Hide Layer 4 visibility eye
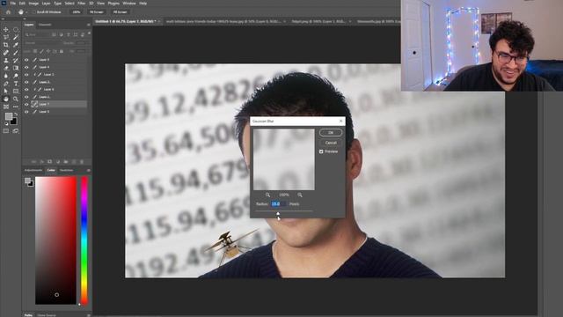 (x=26, y=67)
